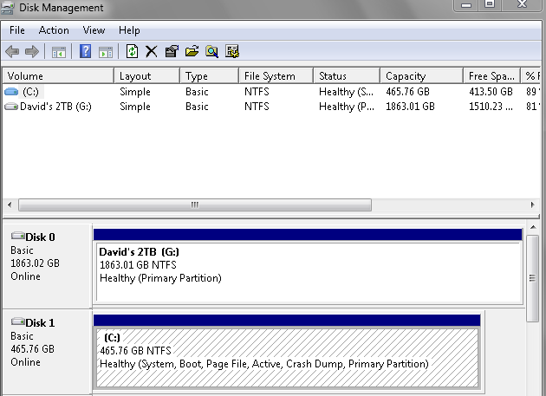
Task: Open the View menu
Action: click(94, 30)
